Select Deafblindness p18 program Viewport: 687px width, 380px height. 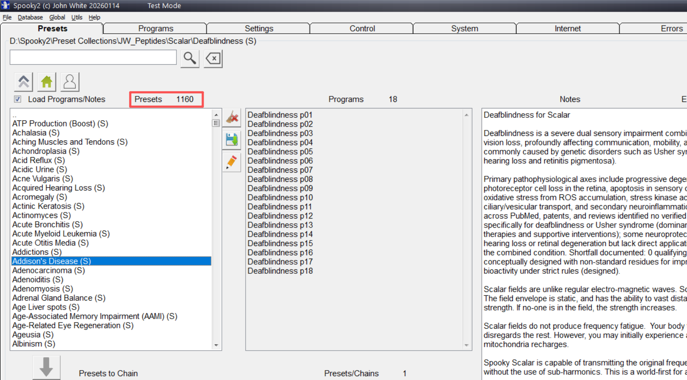[x=280, y=271]
